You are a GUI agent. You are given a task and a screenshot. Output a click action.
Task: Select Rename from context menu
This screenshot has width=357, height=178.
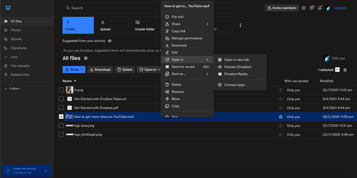coord(187,92)
